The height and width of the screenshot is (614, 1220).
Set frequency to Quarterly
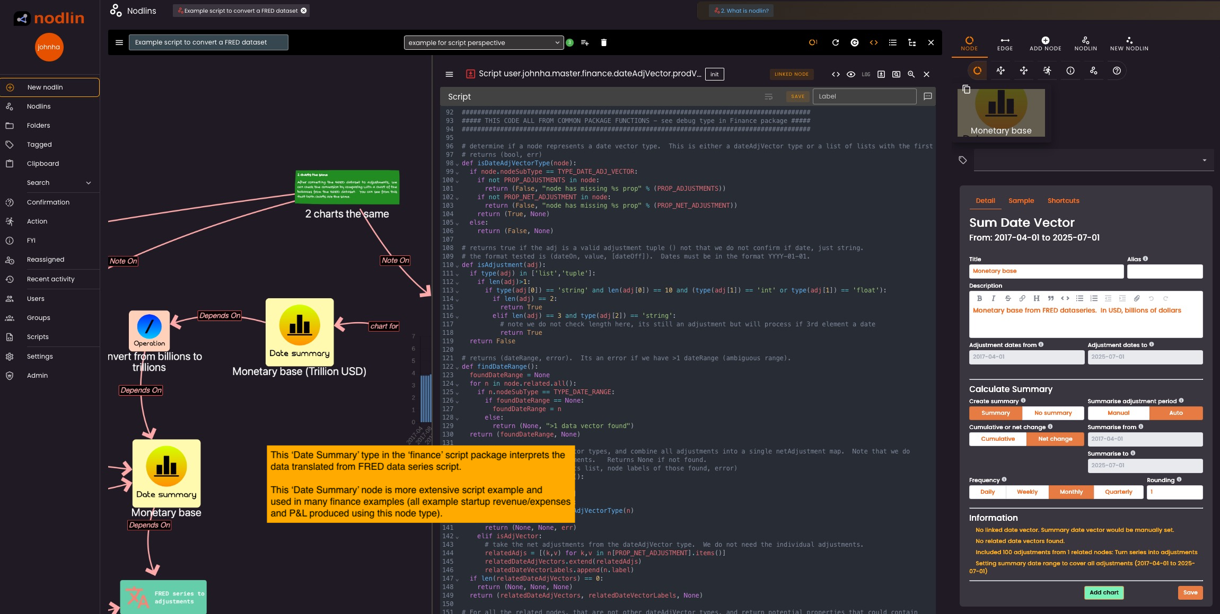click(x=1118, y=492)
